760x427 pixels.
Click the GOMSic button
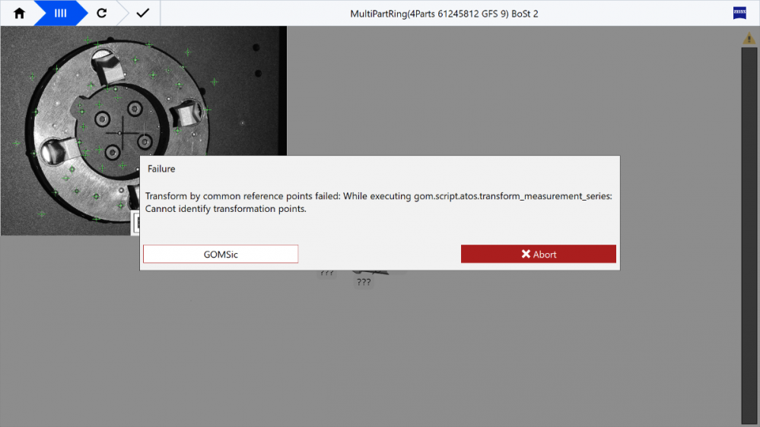pyautogui.click(x=221, y=255)
